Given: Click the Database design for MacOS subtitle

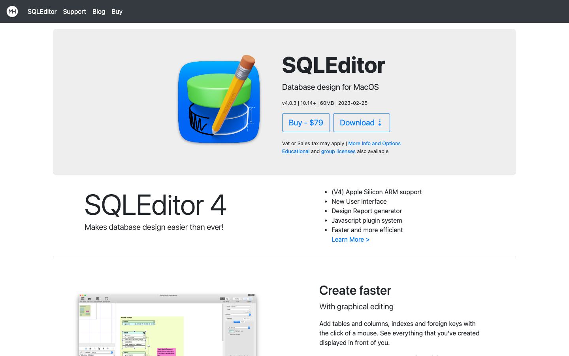Looking at the screenshot, I should click(330, 87).
